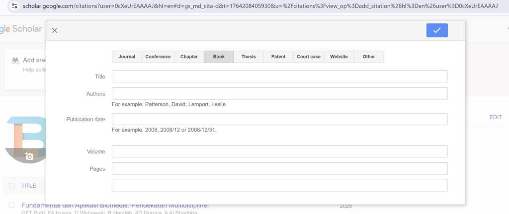Select the Journal document type tab
Screen dimensions: 509x214
pyautogui.click(x=127, y=57)
